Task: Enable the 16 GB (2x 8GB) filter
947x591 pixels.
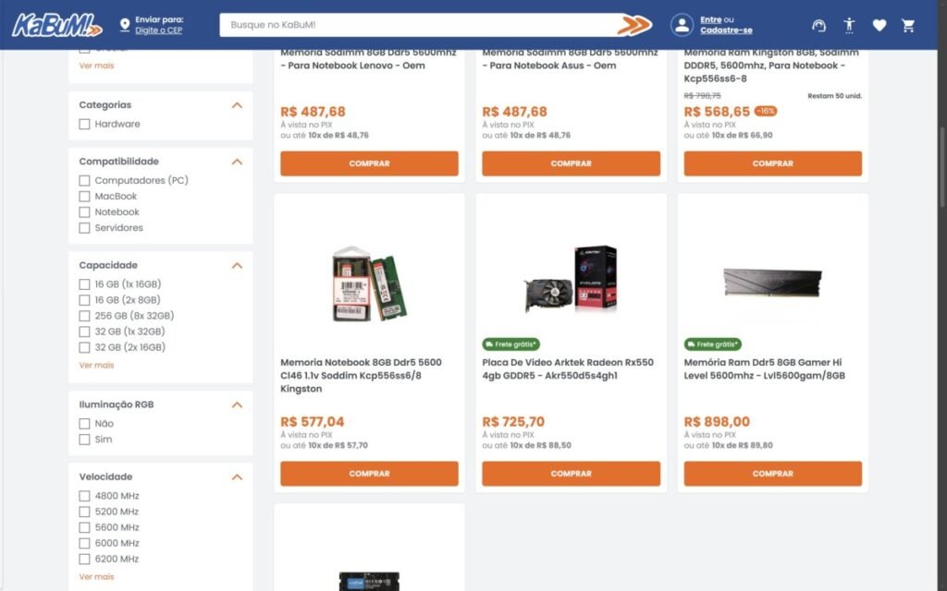Action: pos(85,300)
